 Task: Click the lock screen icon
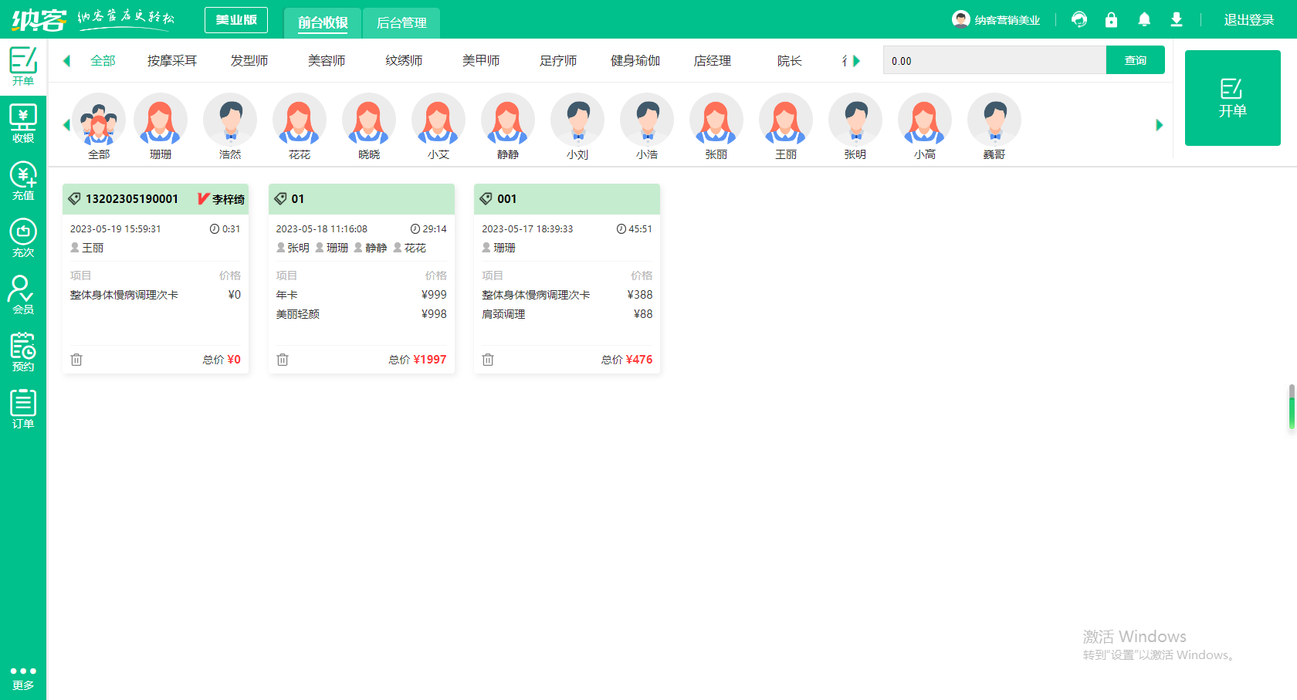click(x=1111, y=20)
